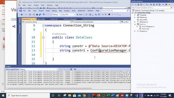Collapse the DataClass class code block
This screenshot has height=98, width=174.
[x=43, y=38]
